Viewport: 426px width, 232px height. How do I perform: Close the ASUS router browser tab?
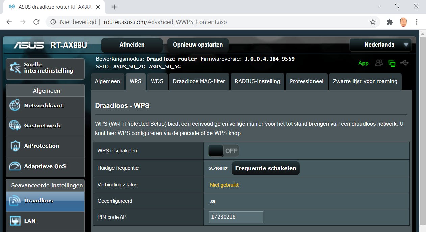point(99,7)
